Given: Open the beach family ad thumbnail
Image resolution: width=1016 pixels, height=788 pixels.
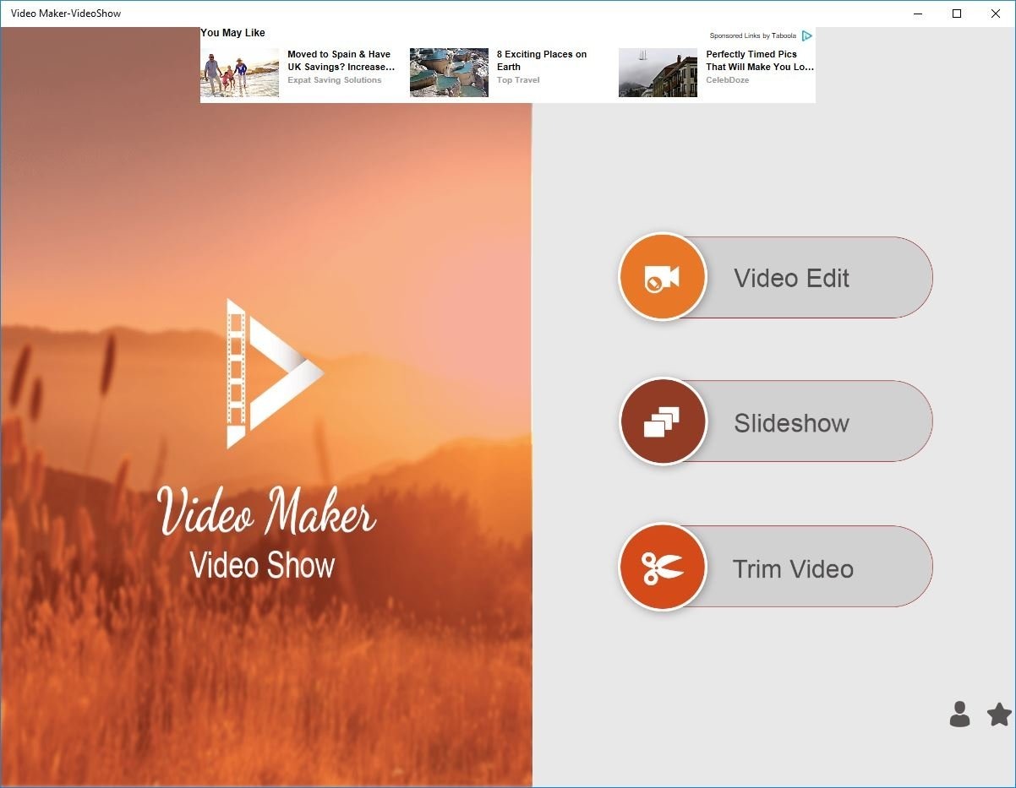Looking at the screenshot, I should [x=239, y=73].
